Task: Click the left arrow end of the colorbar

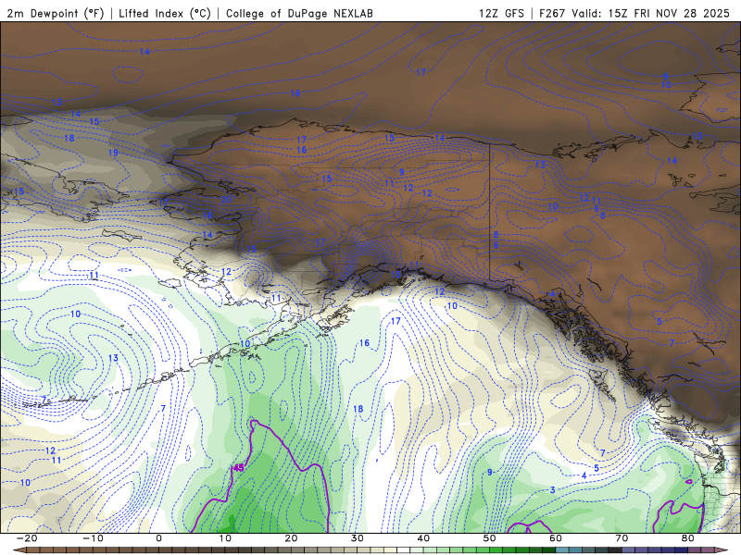Action: (19, 550)
